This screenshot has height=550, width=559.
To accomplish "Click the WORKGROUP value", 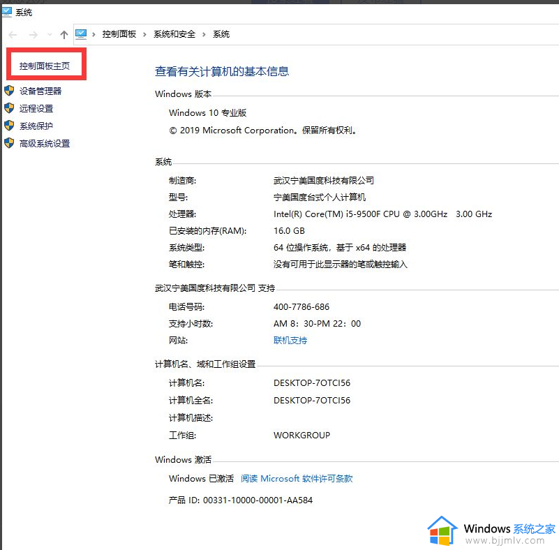I will (301, 436).
